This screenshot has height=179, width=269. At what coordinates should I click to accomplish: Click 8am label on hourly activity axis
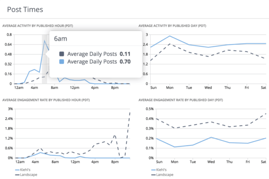pyautogui.click(x=55, y=88)
